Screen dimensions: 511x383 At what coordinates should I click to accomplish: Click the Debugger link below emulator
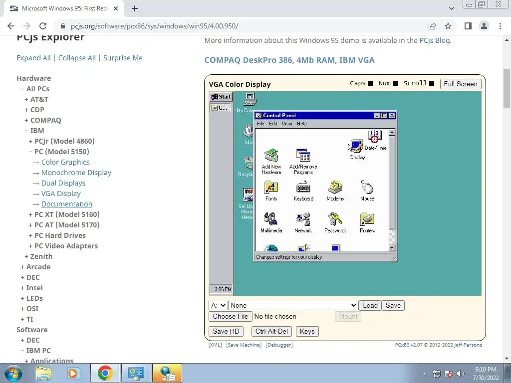[x=279, y=345]
